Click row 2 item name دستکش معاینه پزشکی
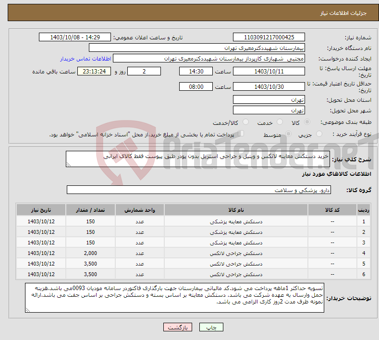Screen dimensions: 379x340 point(236,232)
